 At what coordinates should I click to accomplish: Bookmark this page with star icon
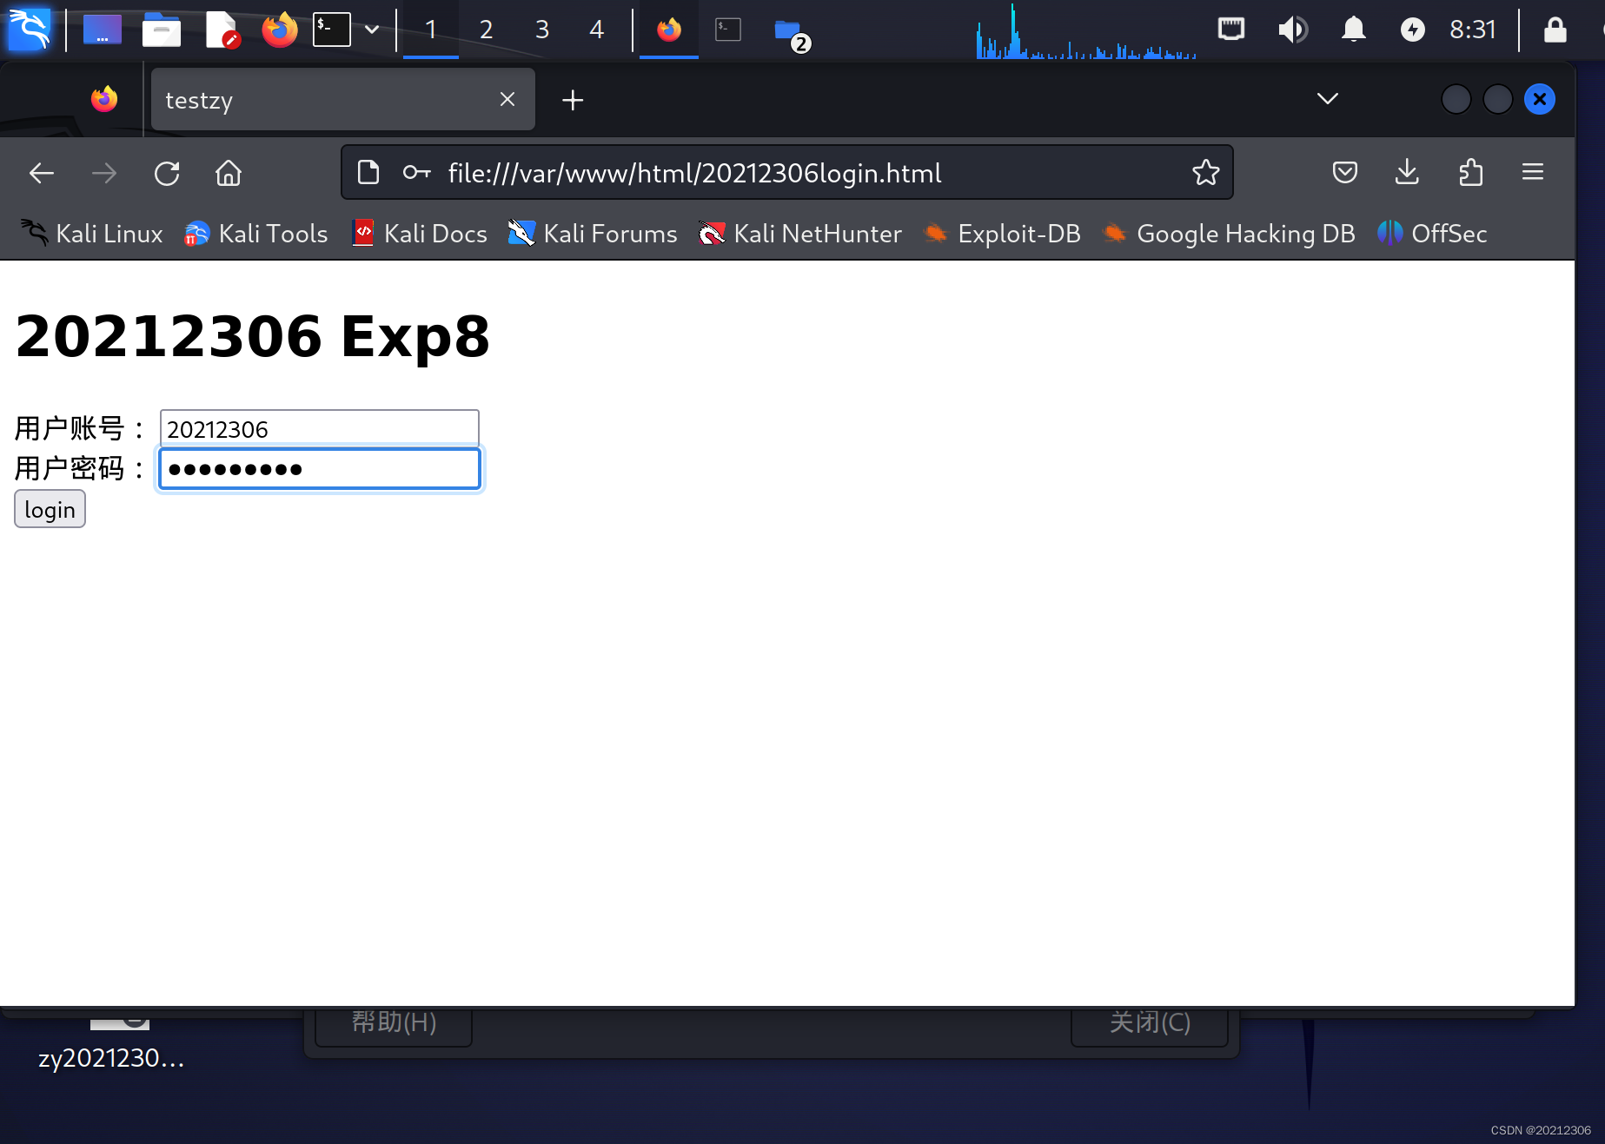pos(1205,172)
